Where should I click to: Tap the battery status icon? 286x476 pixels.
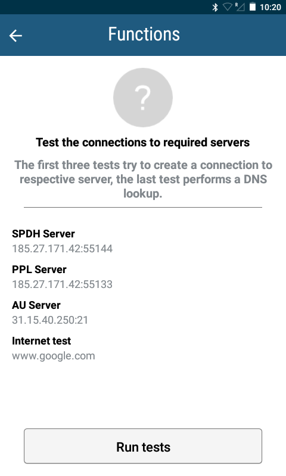(x=253, y=7)
